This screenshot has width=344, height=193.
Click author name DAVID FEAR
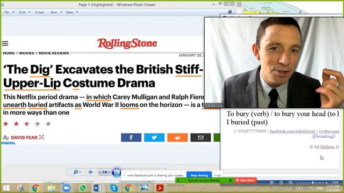[24, 137]
